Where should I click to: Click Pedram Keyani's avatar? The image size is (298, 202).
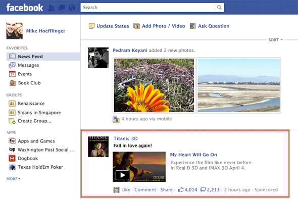click(x=98, y=58)
